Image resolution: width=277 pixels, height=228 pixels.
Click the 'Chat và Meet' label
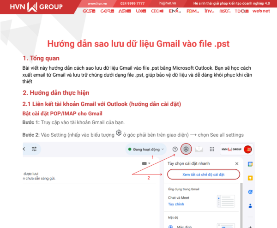(179, 198)
